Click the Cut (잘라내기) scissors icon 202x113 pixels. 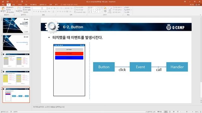click(7, 8)
